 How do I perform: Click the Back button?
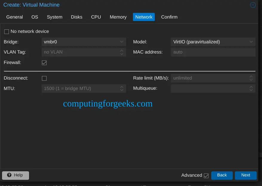tap(222, 175)
